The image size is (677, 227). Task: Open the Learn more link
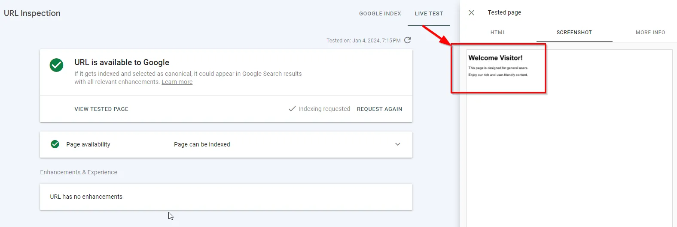click(177, 82)
